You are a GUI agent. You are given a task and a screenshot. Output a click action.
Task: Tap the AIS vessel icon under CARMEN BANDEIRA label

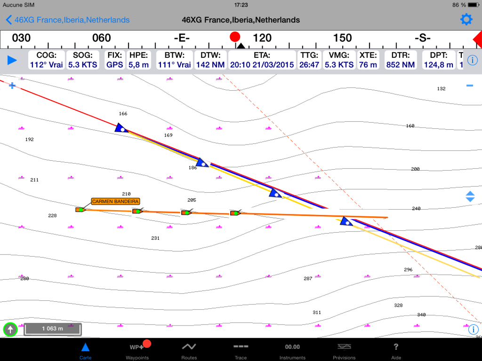[80, 210]
